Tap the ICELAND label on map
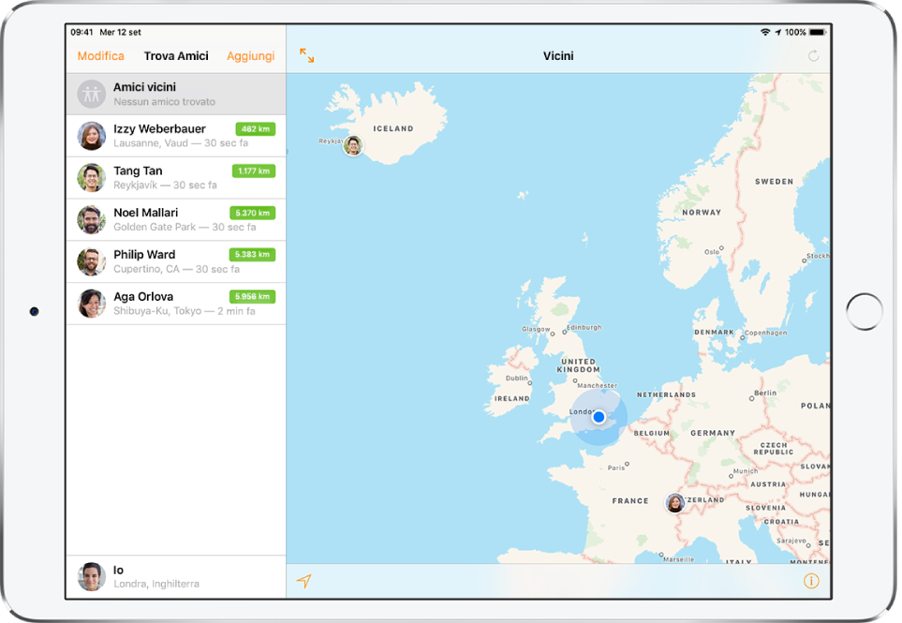 [x=392, y=128]
